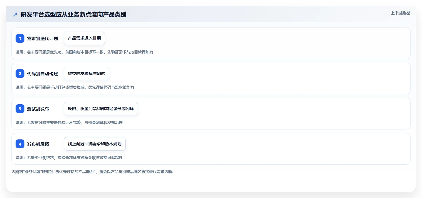
Task: Click the note starting 说明:若缺少回溯链路
Action: click(69, 158)
